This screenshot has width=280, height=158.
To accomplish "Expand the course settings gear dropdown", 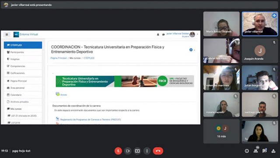I will click(192, 50).
